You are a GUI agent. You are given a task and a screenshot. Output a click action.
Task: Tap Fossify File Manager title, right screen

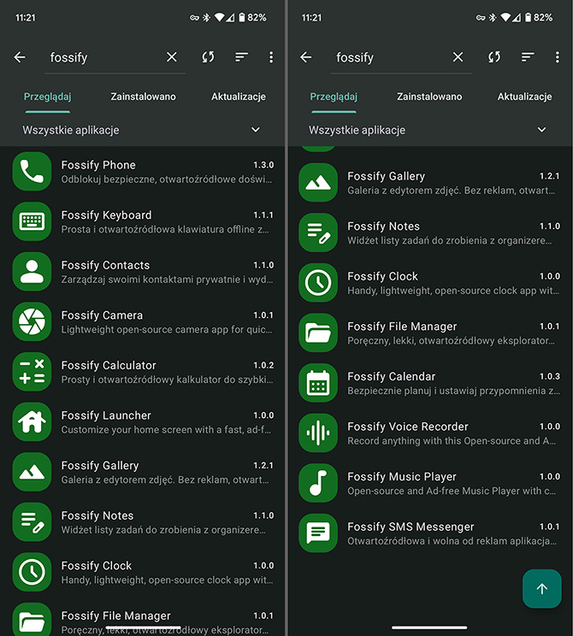402,327
